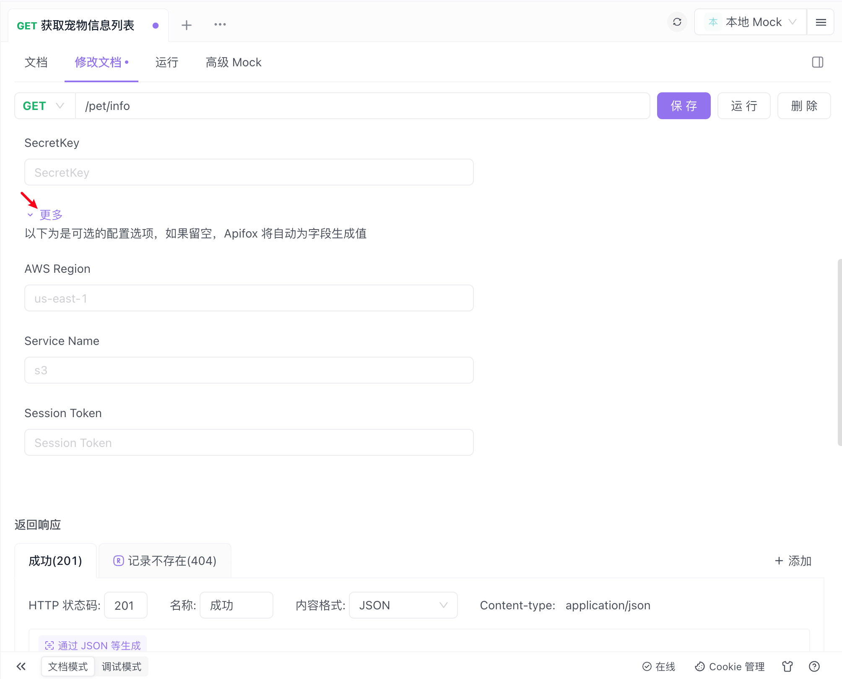Switch to the 高级 Mock tab
The width and height of the screenshot is (842, 679).
pyautogui.click(x=233, y=63)
